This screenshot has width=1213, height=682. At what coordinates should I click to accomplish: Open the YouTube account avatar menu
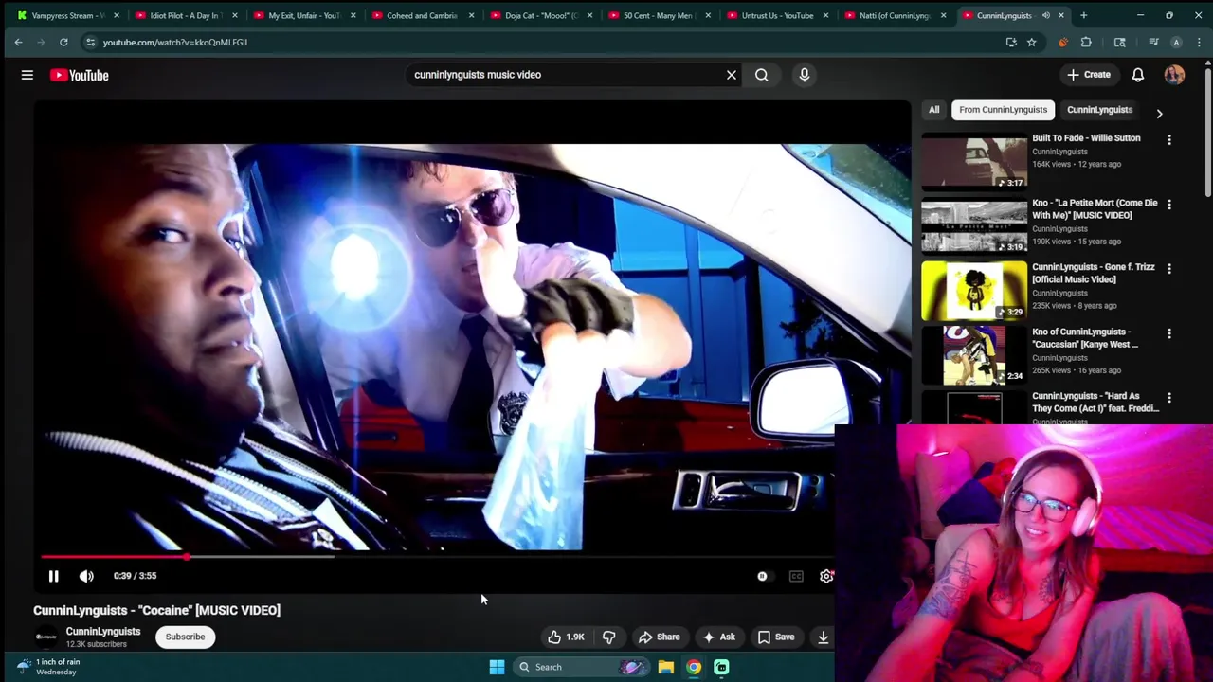tap(1174, 75)
